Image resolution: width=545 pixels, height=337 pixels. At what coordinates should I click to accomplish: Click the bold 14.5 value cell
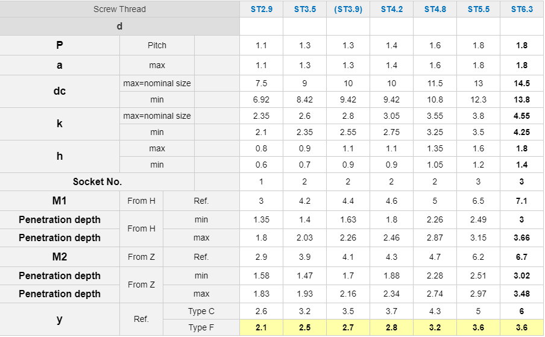click(x=521, y=83)
